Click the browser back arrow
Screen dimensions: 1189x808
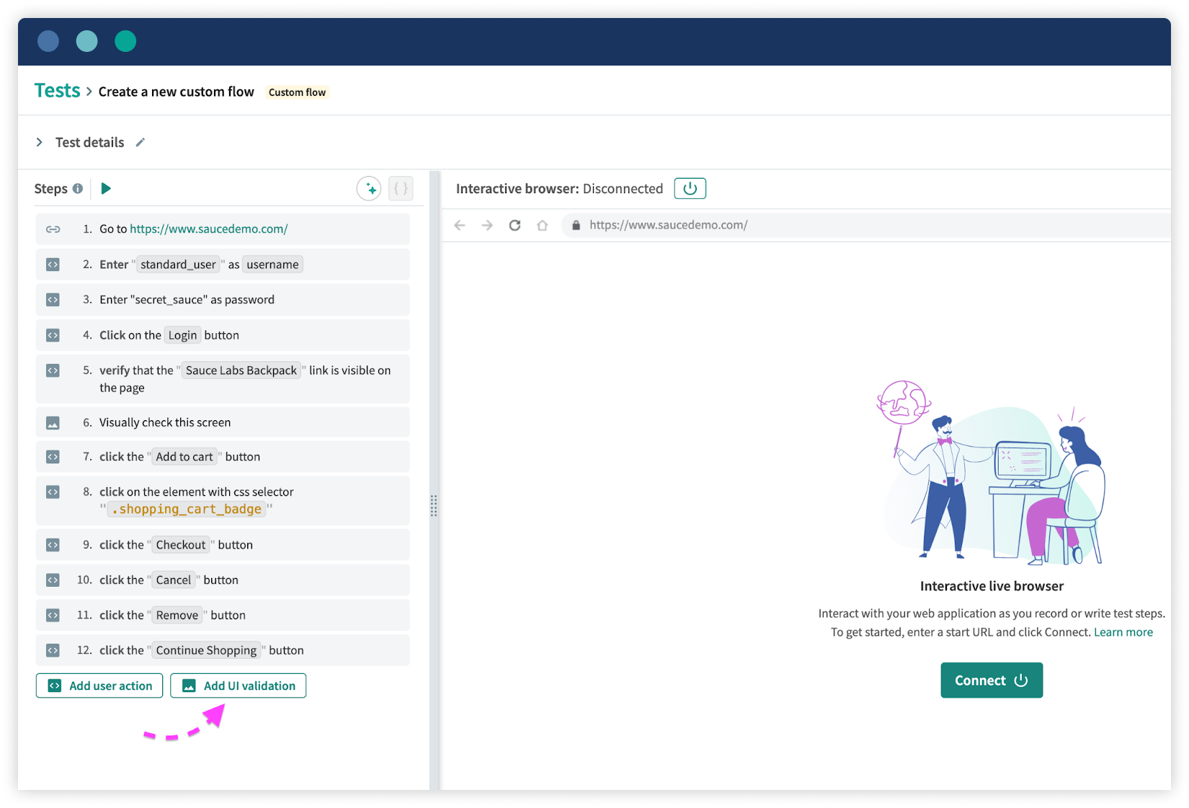460,225
